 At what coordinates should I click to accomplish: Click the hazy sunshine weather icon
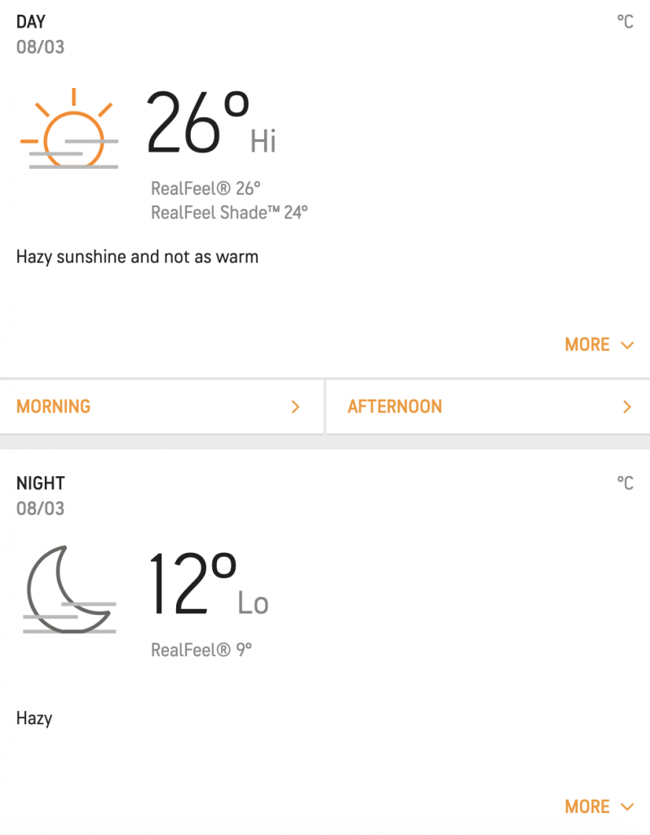tap(69, 128)
